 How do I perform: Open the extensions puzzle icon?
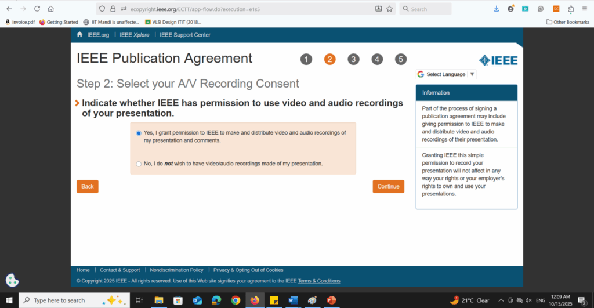tap(571, 9)
